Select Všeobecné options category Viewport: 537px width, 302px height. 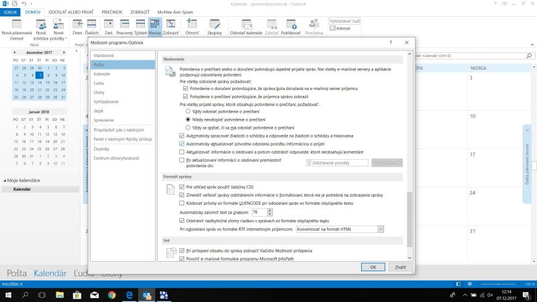click(123, 56)
